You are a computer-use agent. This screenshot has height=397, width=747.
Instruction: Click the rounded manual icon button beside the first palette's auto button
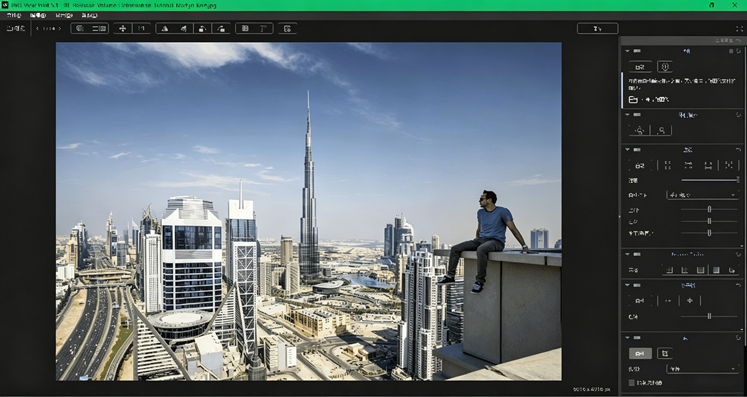tap(665, 66)
